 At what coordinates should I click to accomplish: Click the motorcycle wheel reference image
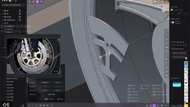pyautogui.click(x=34, y=56)
